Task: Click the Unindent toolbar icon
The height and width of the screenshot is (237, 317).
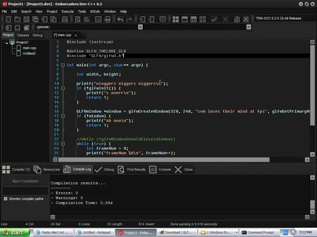Action: tap(151, 19)
